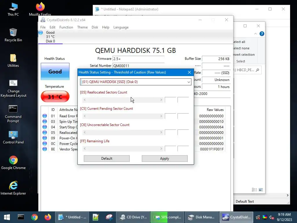Open Mozilla Firefox desktop shortcut

[40, 9]
